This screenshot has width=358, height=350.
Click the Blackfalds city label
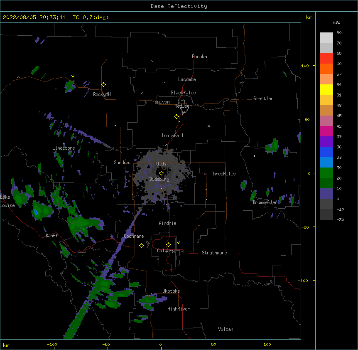pos(183,93)
